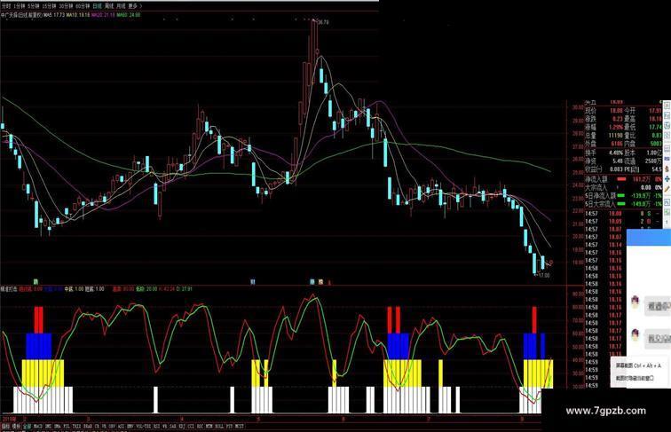The width and height of the screenshot is (671, 432).
Task: Apply the DMA indicator
Action: [x=57, y=426]
